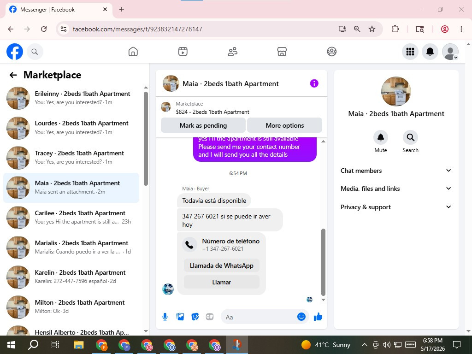
Task: Click the Llamar button
Action: [222, 282]
